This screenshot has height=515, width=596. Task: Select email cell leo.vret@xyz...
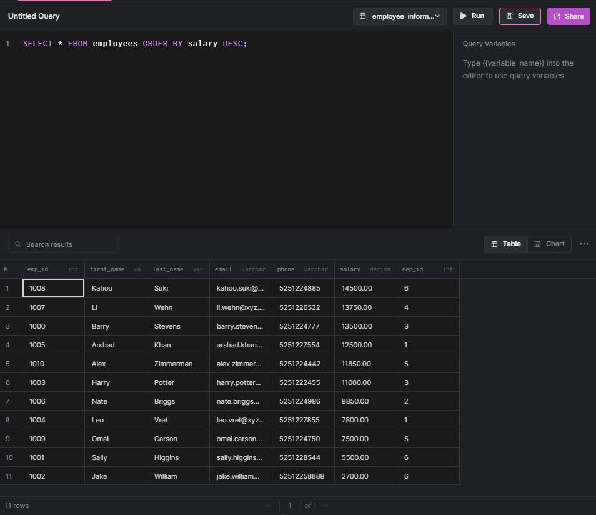241,419
